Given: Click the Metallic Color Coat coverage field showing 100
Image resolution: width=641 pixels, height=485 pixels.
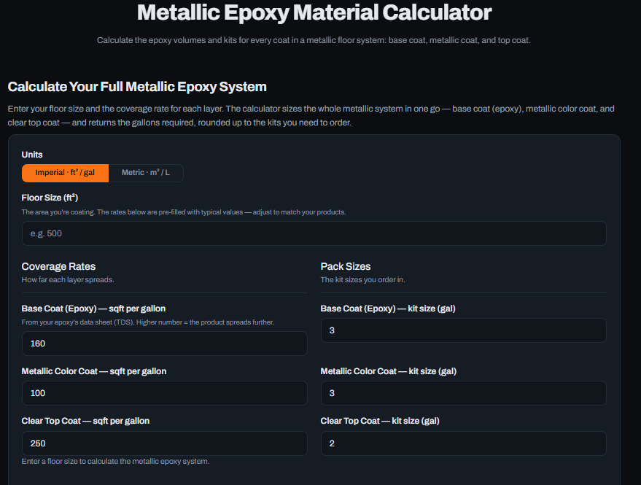Looking at the screenshot, I should pyautogui.click(x=164, y=393).
